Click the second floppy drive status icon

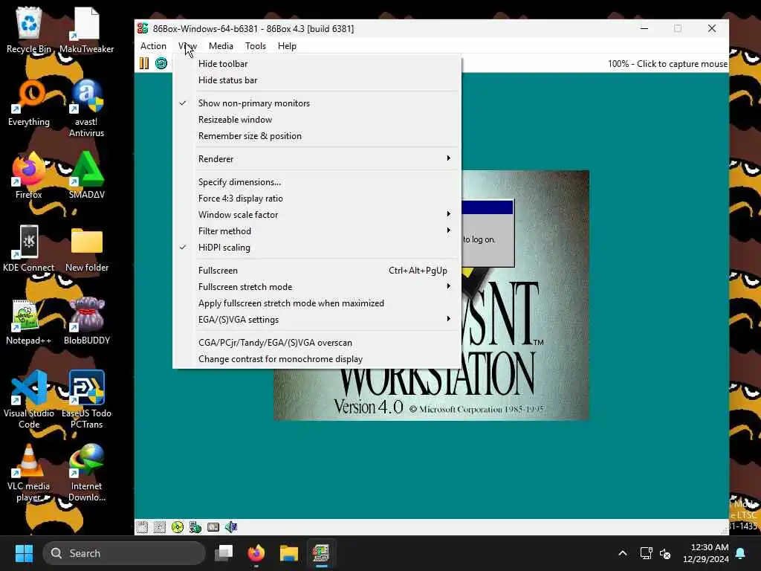160,527
